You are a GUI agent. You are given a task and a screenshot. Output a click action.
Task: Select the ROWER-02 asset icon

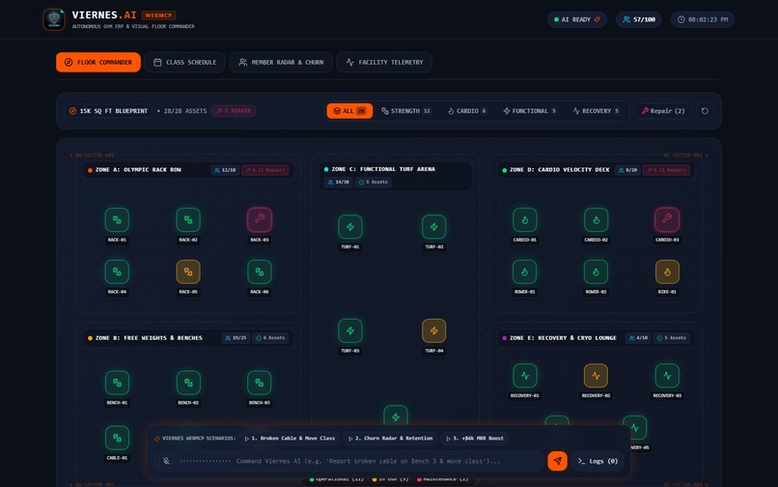click(596, 272)
